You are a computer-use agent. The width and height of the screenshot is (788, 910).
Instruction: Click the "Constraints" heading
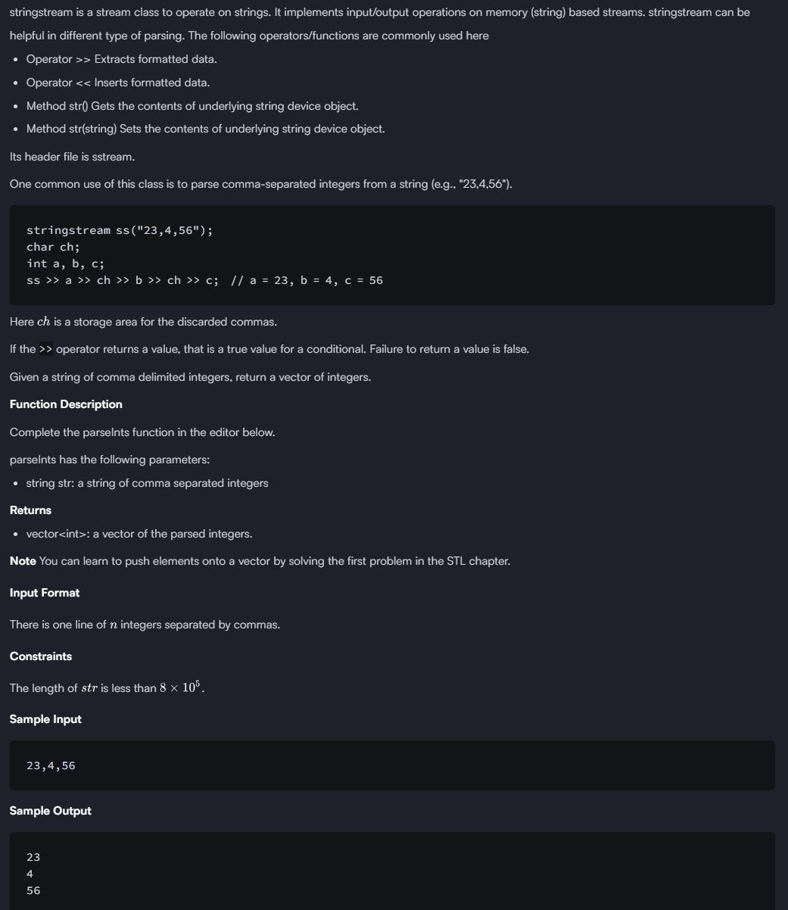click(x=41, y=656)
